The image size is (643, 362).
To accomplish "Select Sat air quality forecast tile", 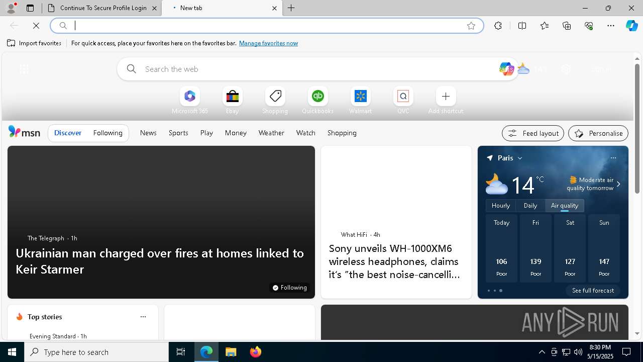I will pos(570,248).
